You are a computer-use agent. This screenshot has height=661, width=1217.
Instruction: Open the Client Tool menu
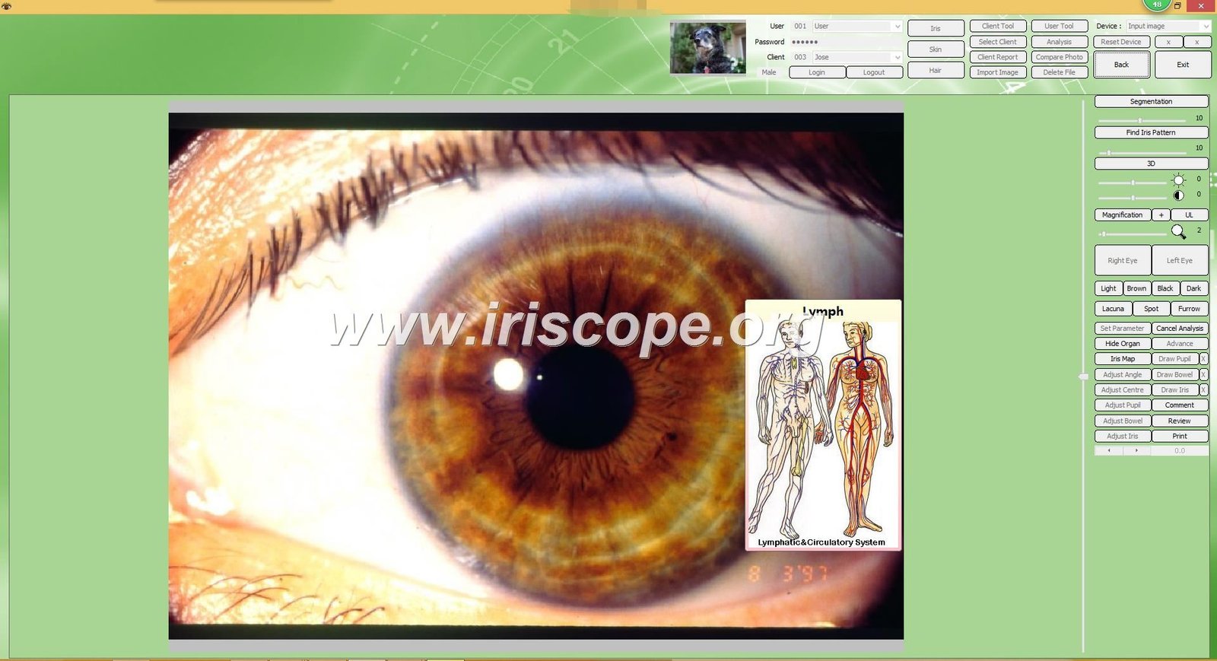(998, 26)
